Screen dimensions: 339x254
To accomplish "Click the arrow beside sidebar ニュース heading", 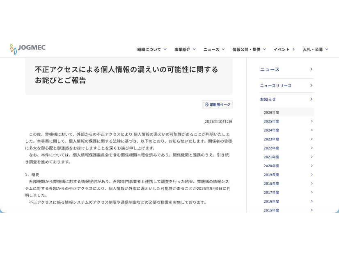I will pos(312,69).
